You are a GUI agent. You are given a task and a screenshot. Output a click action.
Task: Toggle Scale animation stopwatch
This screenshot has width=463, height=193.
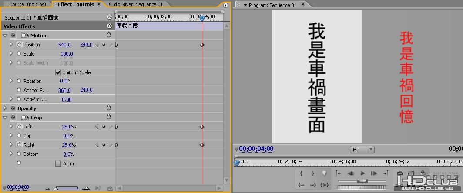pyautogui.click(x=19, y=53)
